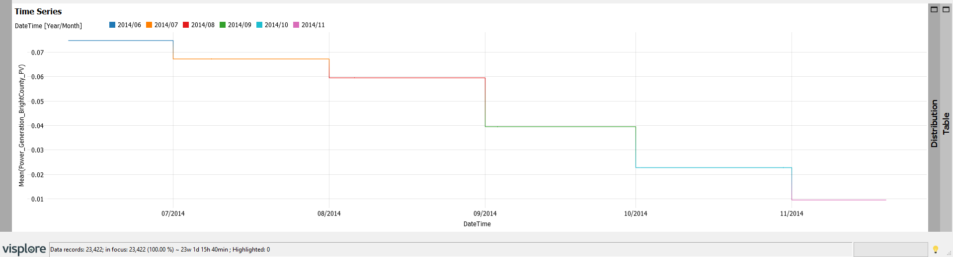953x257 pixels.
Task: Select the pink 2014/11 legend swatch
Action: [296, 25]
